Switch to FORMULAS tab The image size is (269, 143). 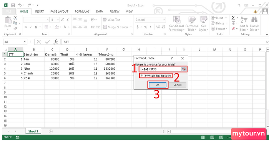click(82, 12)
